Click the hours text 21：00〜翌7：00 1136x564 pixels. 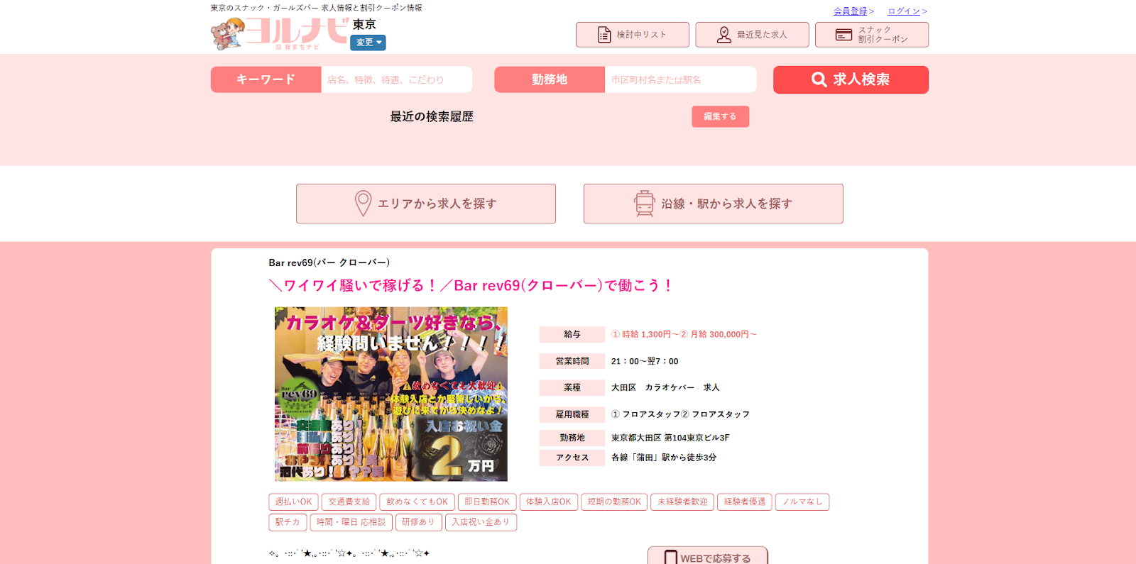click(645, 361)
